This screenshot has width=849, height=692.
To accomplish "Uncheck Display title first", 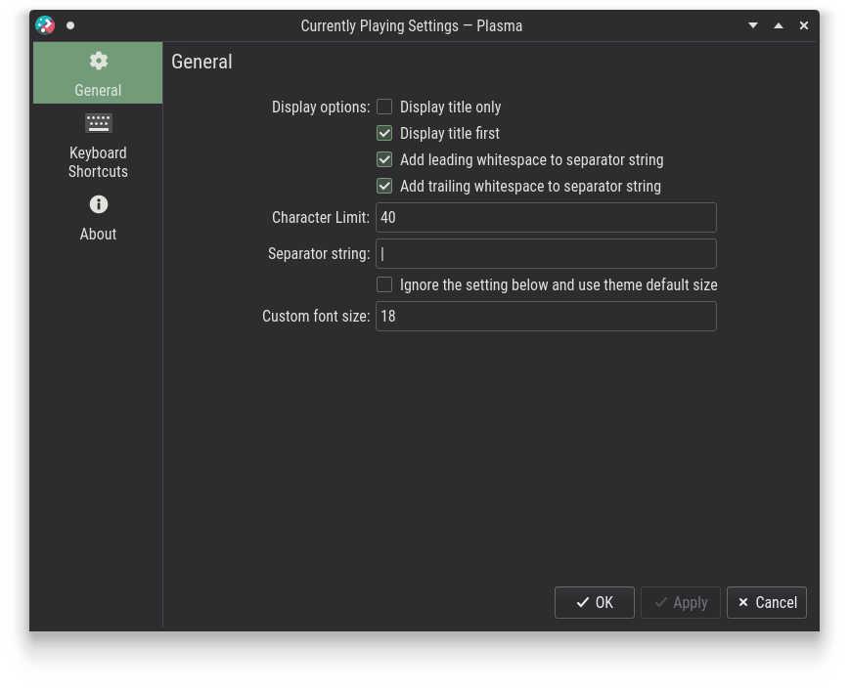I will point(384,133).
